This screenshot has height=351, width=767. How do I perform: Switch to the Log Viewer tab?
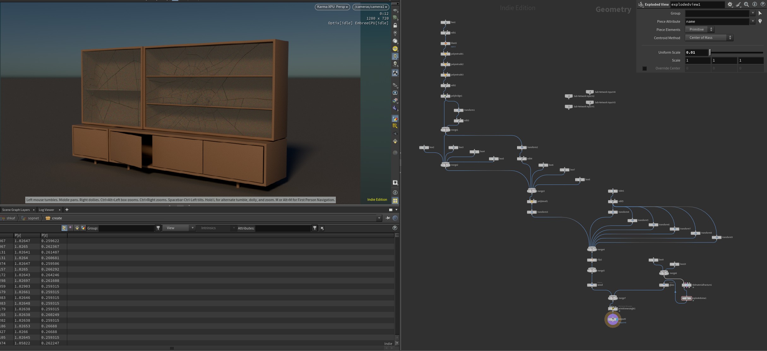[x=46, y=210]
